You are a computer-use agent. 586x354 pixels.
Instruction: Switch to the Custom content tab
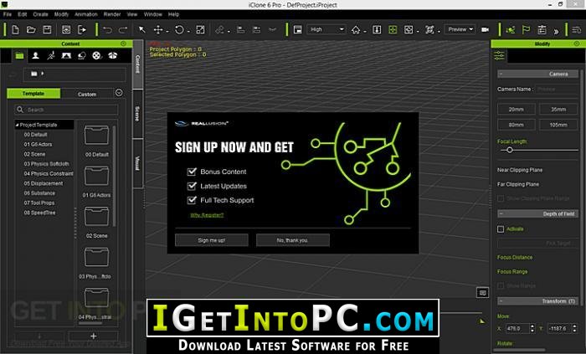pyautogui.click(x=87, y=94)
